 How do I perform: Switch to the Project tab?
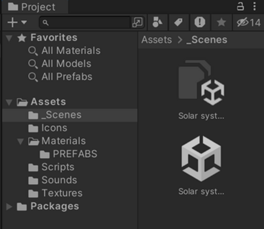coord(35,7)
